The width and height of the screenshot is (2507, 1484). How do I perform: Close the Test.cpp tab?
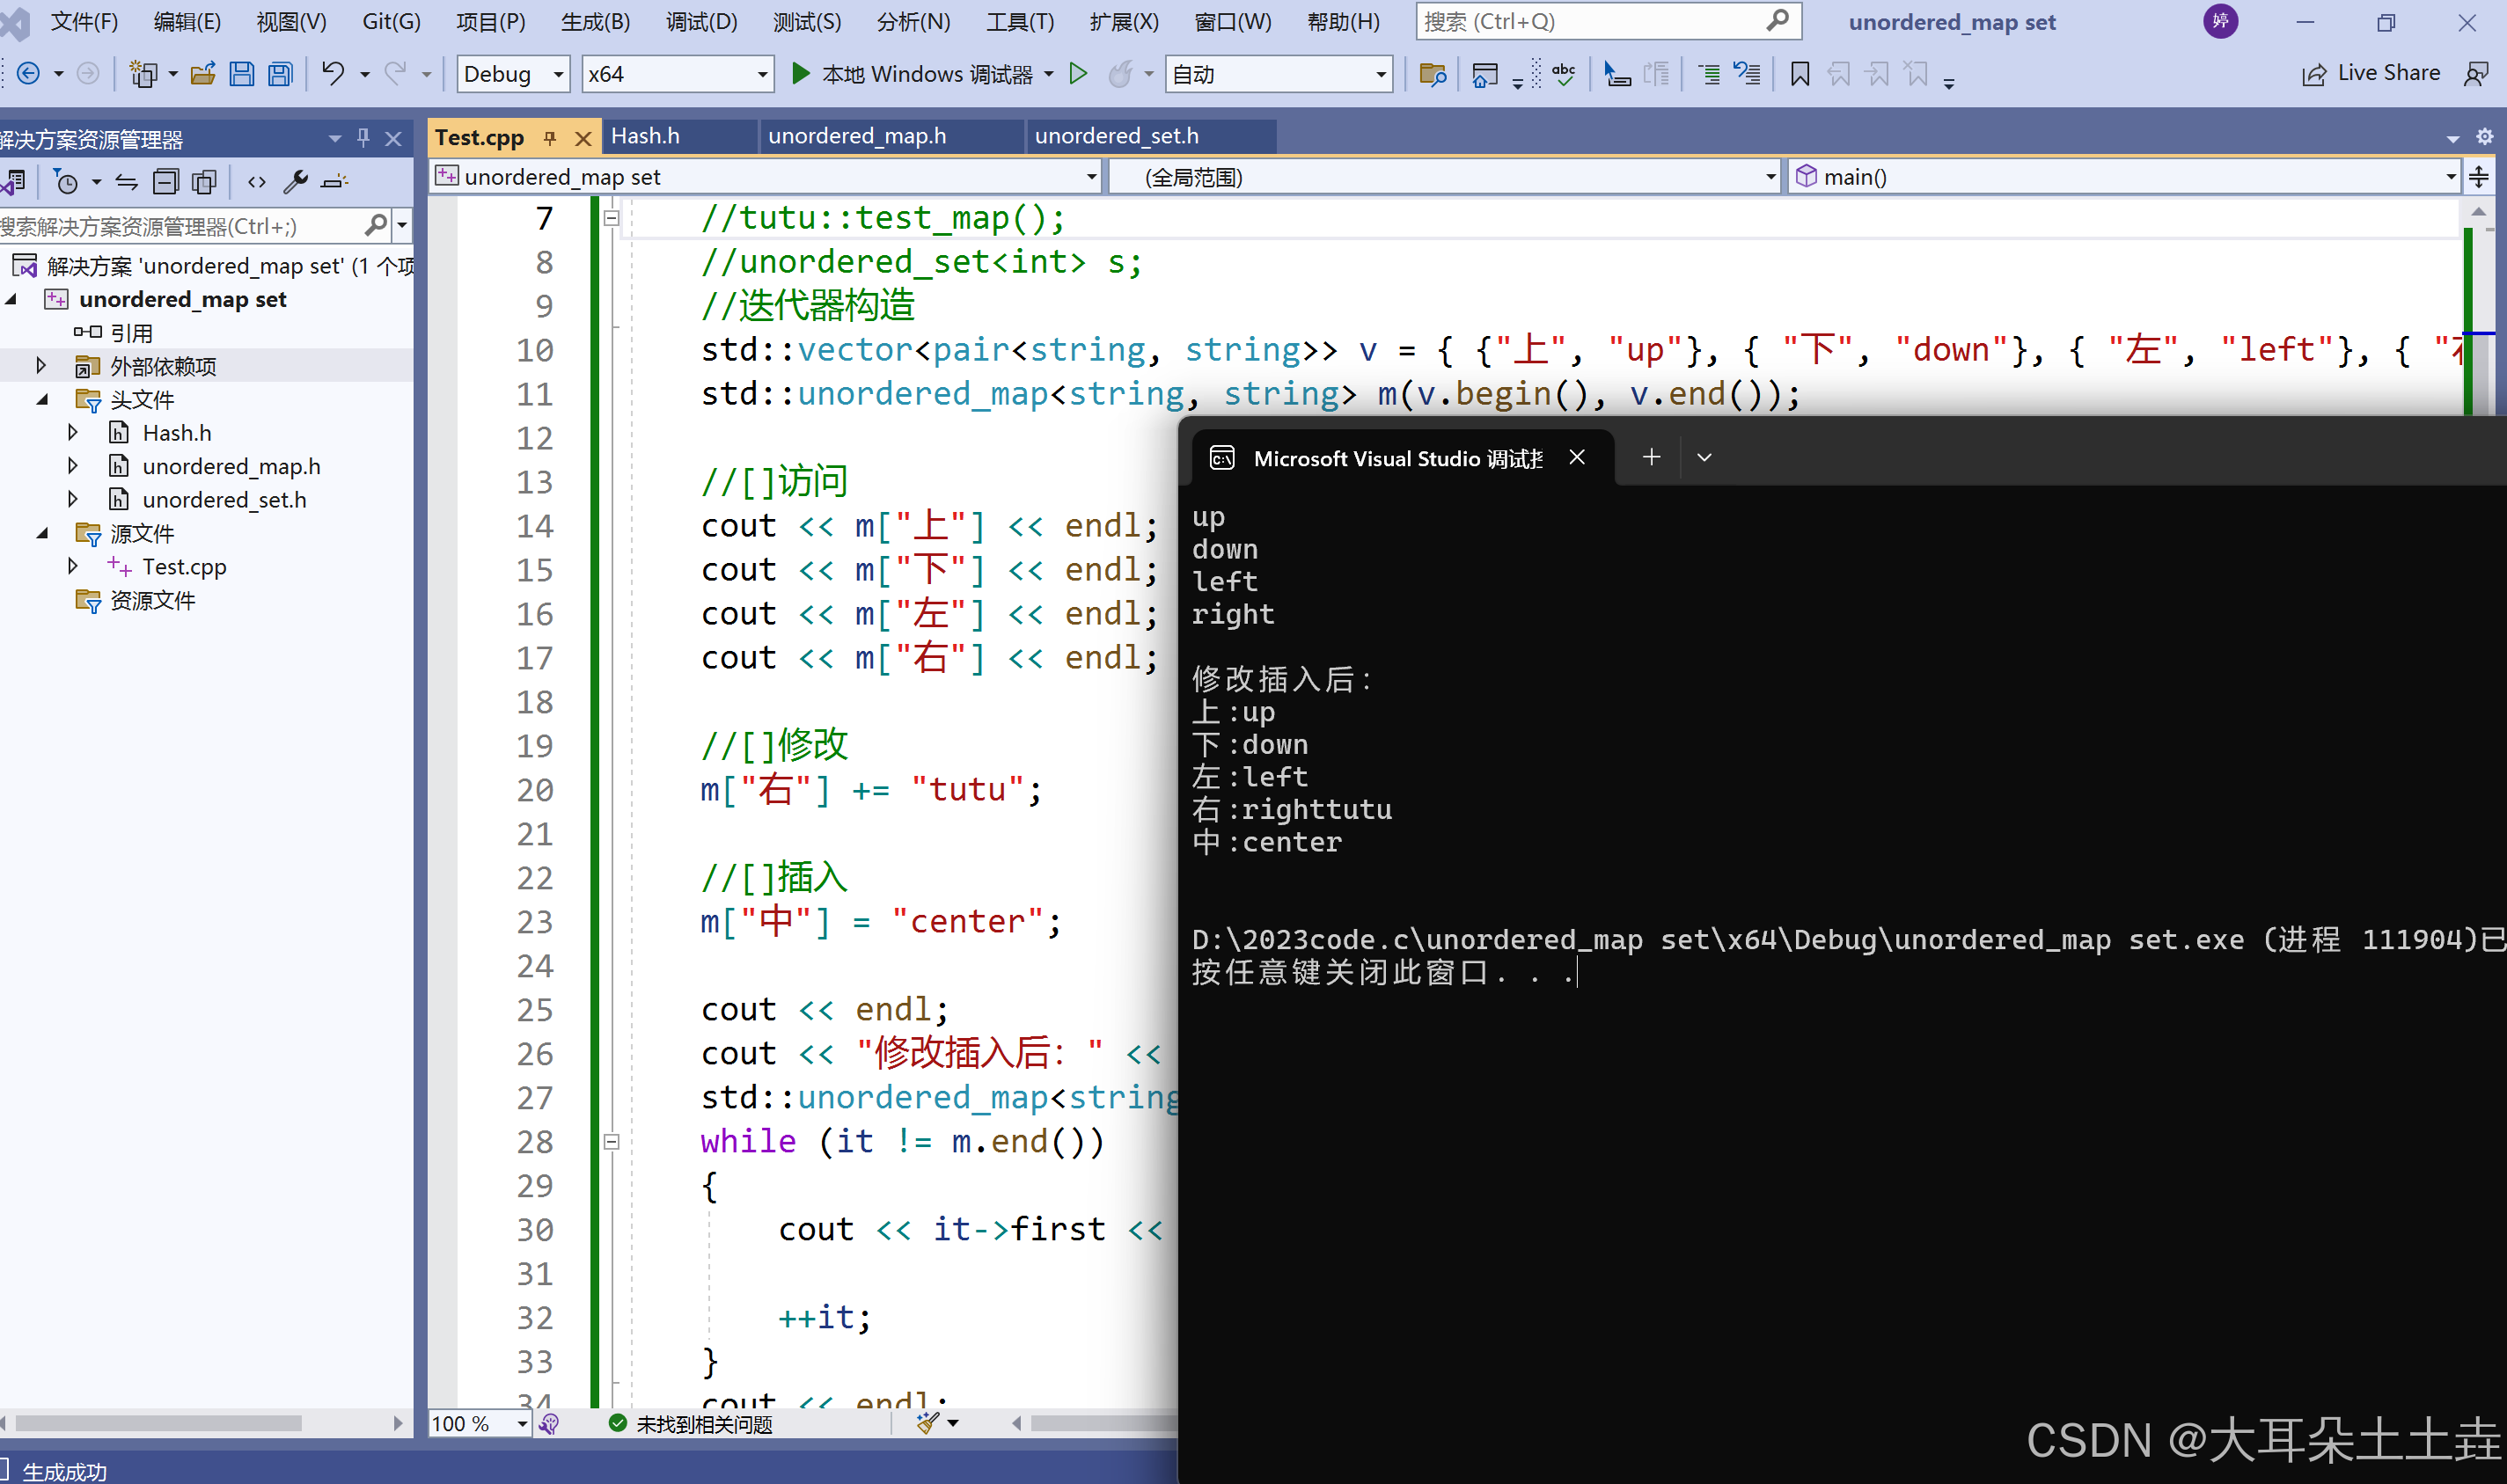[583, 138]
